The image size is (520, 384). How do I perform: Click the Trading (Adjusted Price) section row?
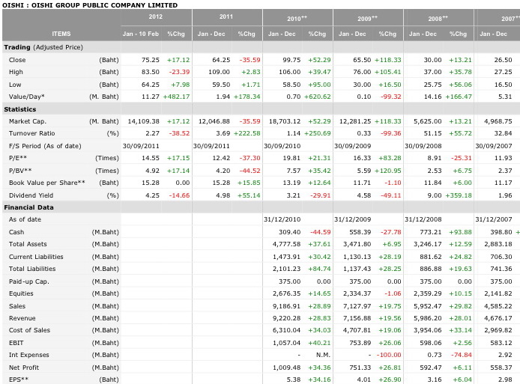click(x=43, y=47)
